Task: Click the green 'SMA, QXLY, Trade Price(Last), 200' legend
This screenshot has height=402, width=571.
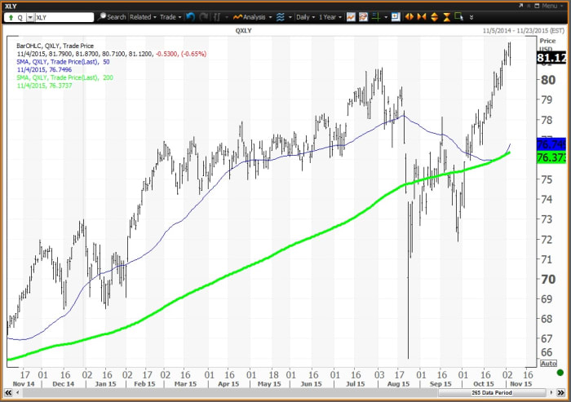Action: pyautogui.click(x=64, y=77)
